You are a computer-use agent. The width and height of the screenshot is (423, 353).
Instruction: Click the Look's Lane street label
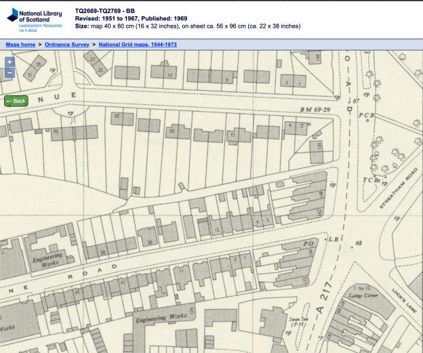(x=402, y=299)
